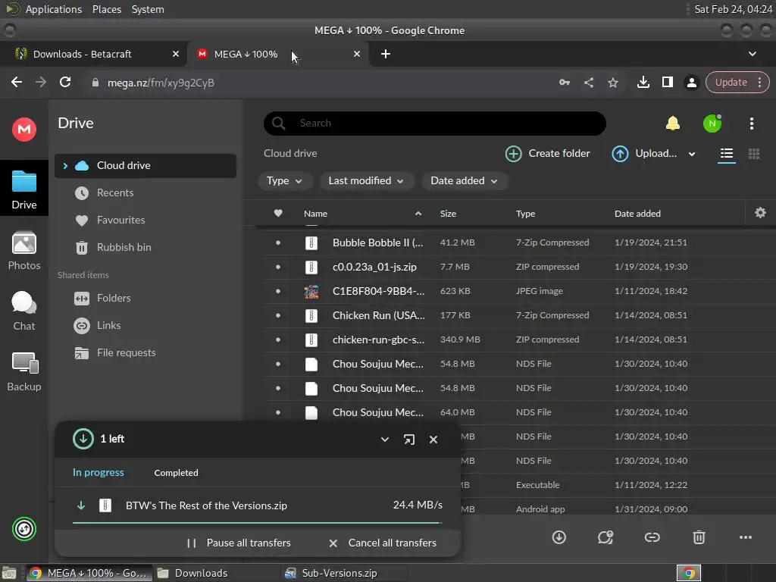Get link using bottom bar link icon

pos(652,537)
